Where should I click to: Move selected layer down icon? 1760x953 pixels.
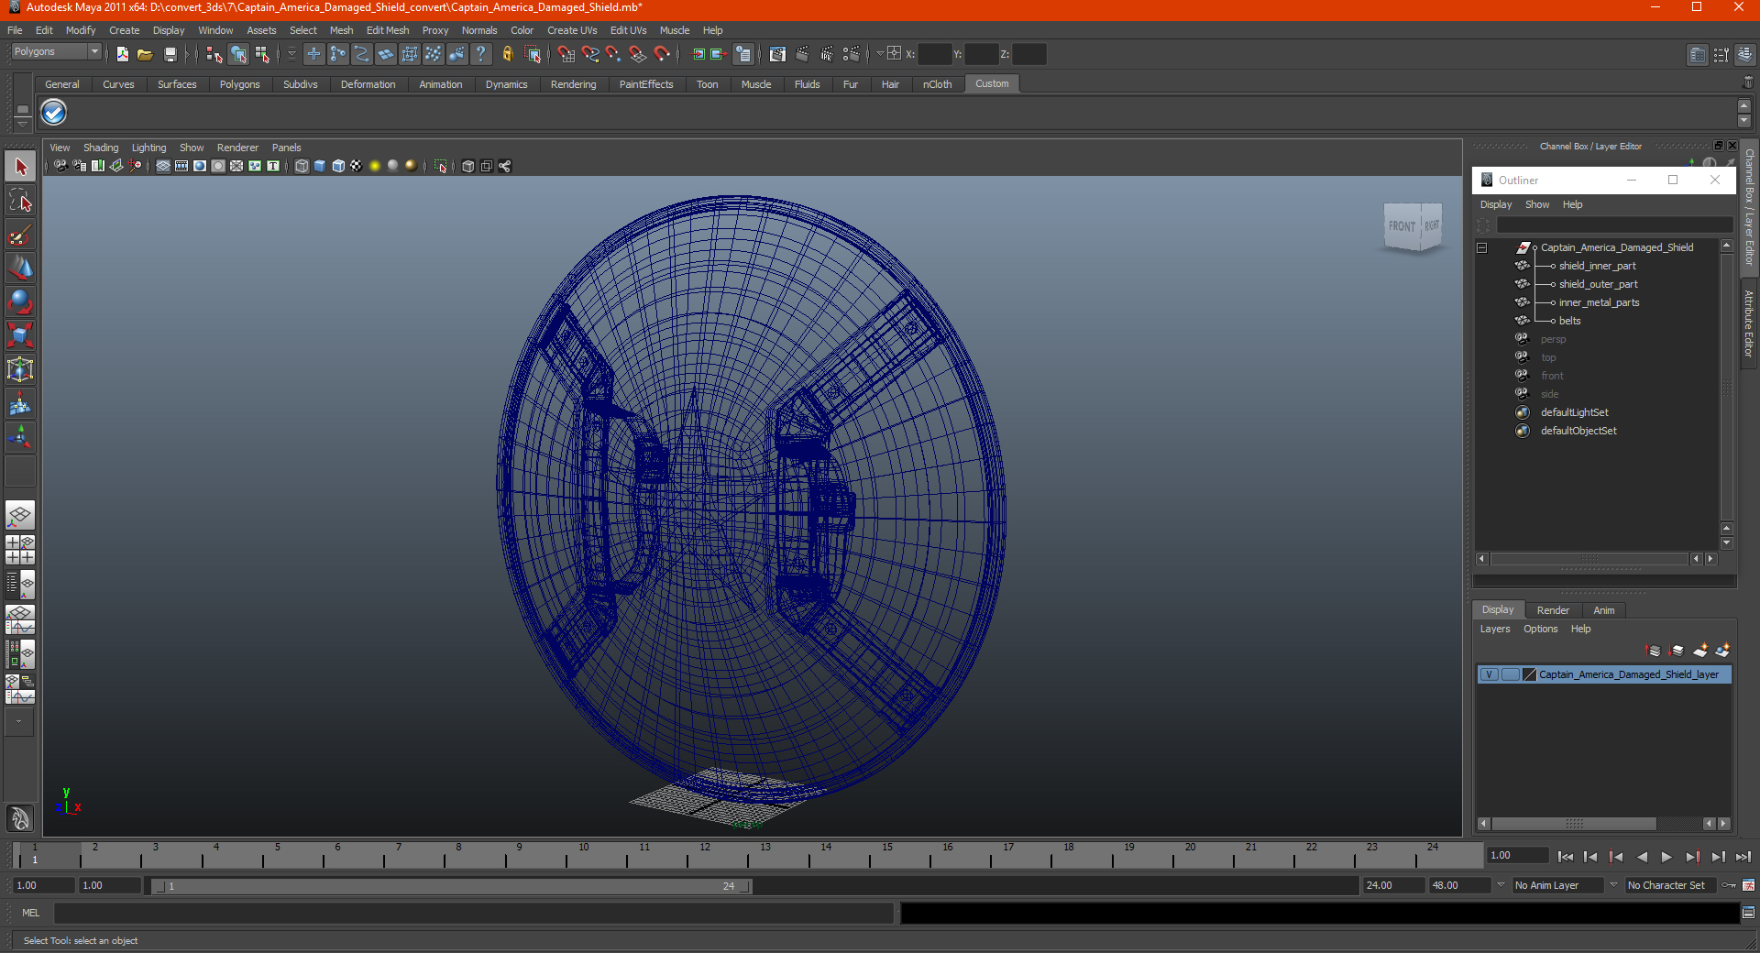pos(1677,651)
